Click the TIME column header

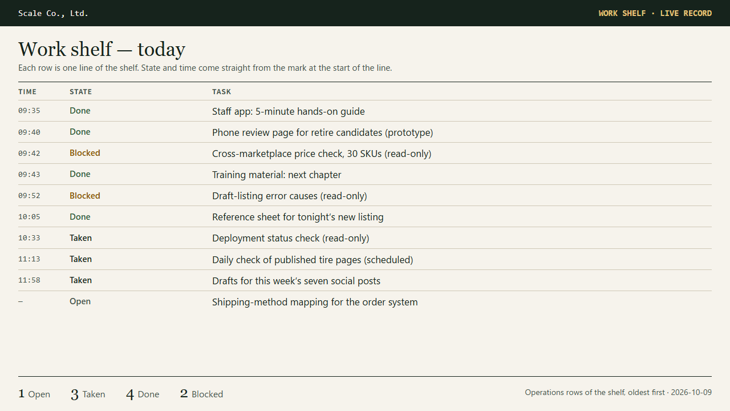(x=27, y=92)
